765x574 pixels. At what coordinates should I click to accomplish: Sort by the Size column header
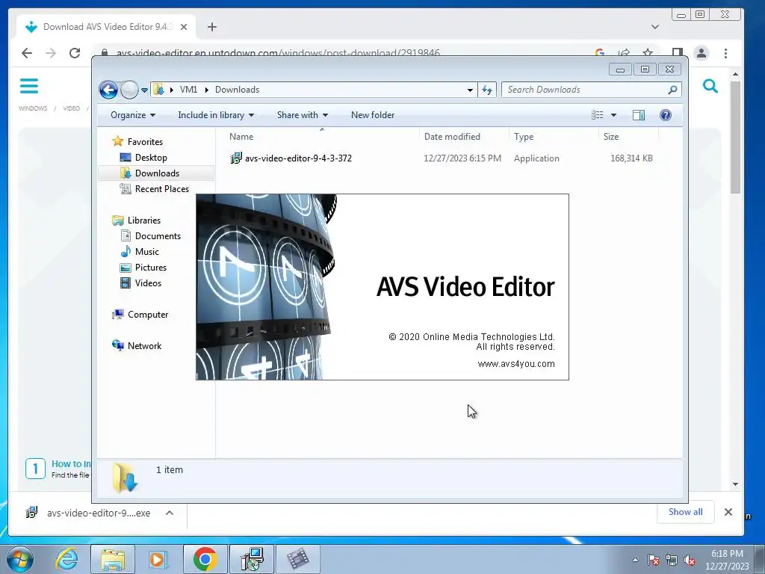coord(628,137)
